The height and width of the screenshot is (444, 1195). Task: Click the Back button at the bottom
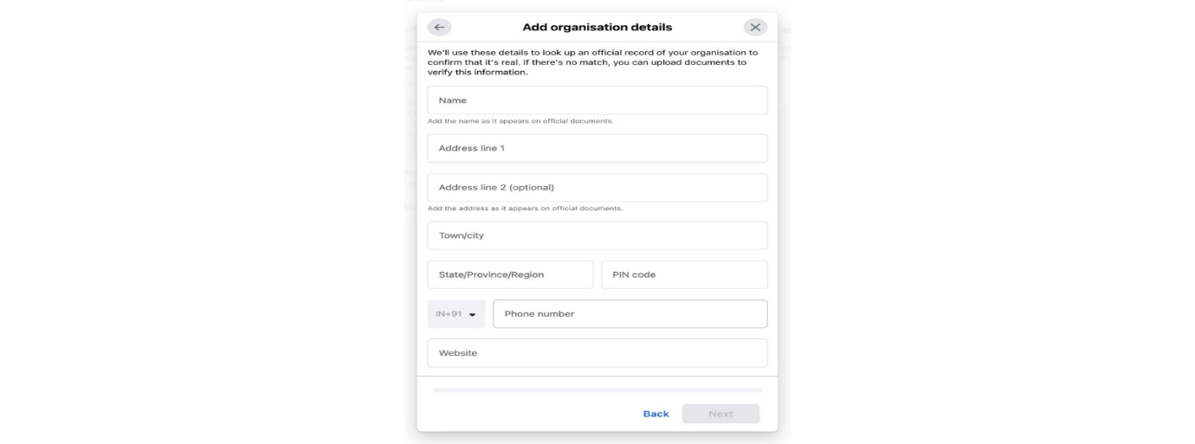(x=656, y=414)
